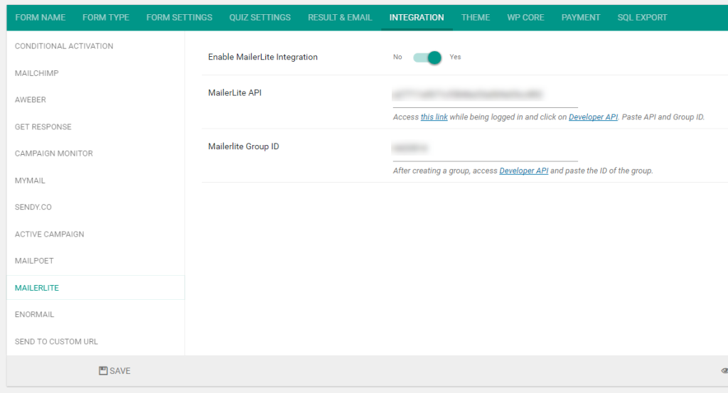The width and height of the screenshot is (728, 393).
Task: Click the Mailerlite Group ID field
Action: [485, 149]
